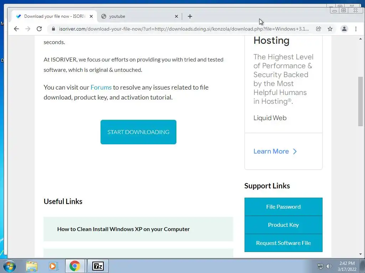Click the network tray icon
The height and width of the screenshot is (273, 365).
pyautogui.click(x=320, y=266)
